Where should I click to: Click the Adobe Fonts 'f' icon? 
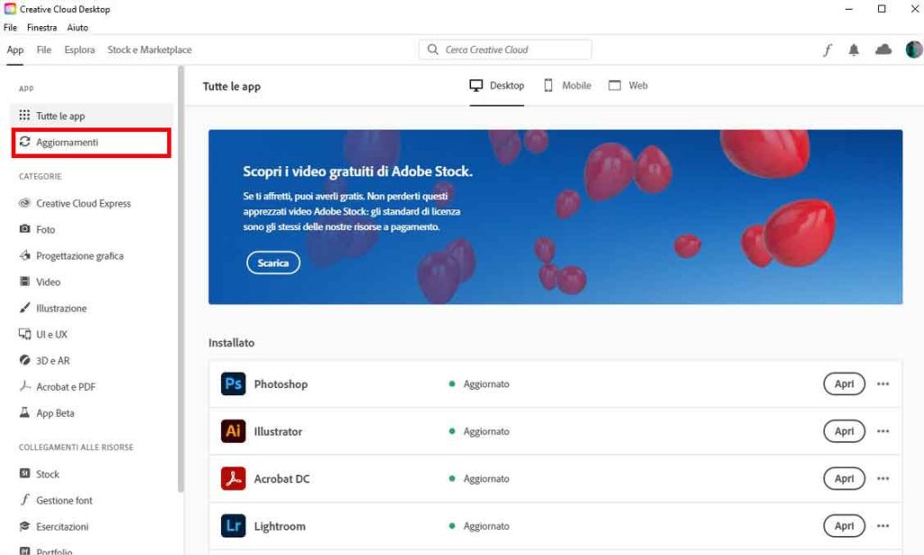[x=828, y=50]
